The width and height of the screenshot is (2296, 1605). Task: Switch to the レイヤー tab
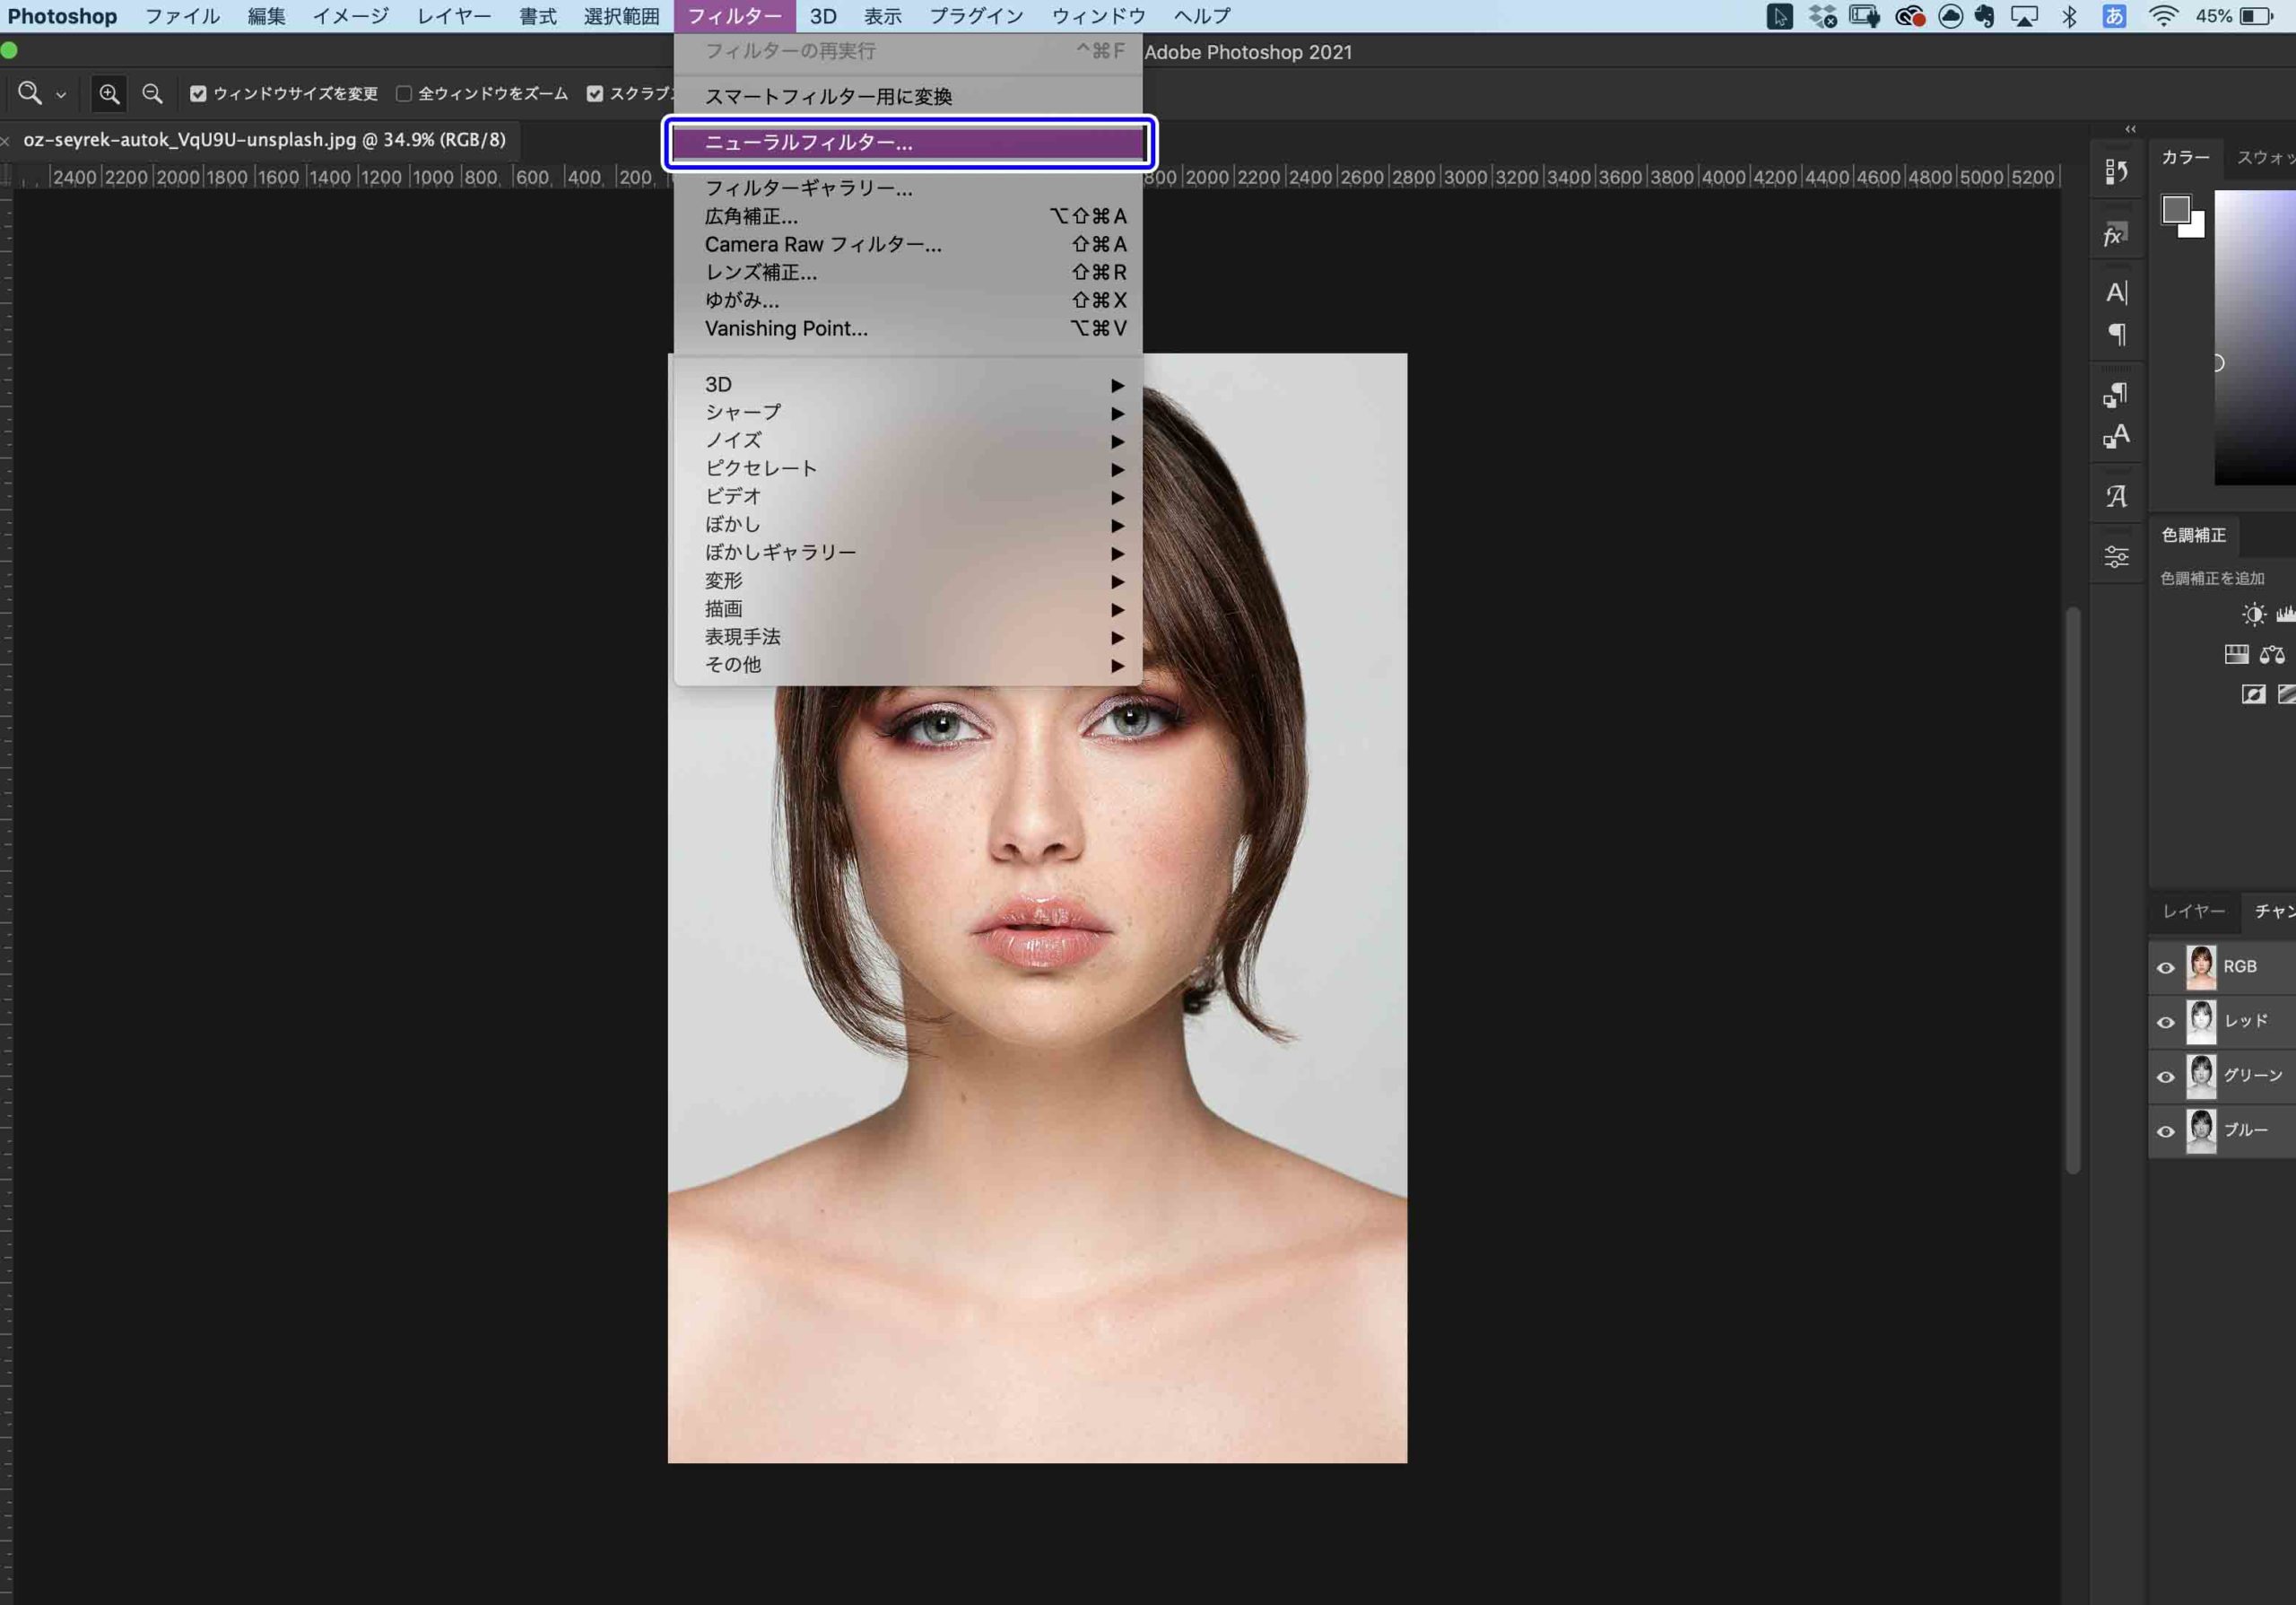click(2193, 911)
